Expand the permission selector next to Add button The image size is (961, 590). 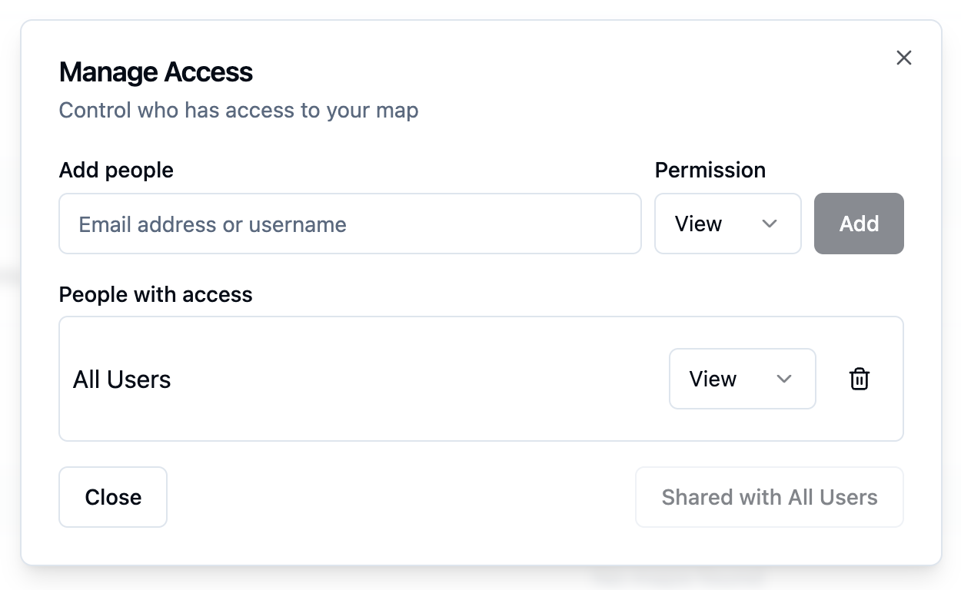[727, 224]
